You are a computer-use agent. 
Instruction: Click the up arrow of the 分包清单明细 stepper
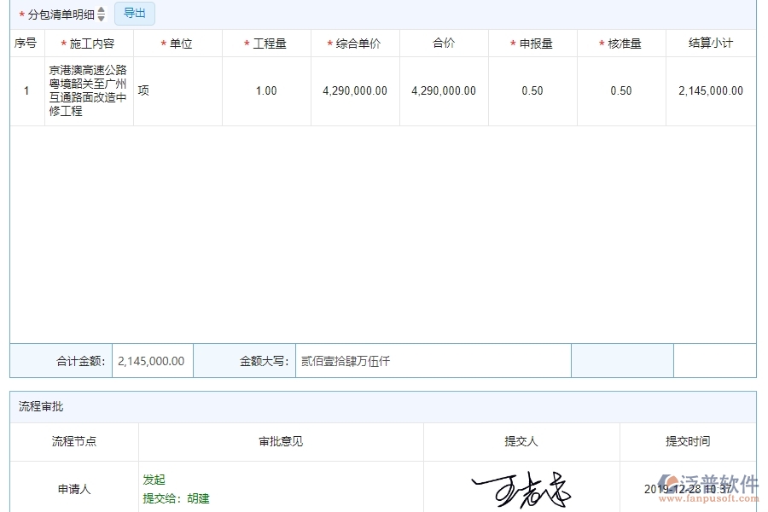pyautogui.click(x=100, y=10)
